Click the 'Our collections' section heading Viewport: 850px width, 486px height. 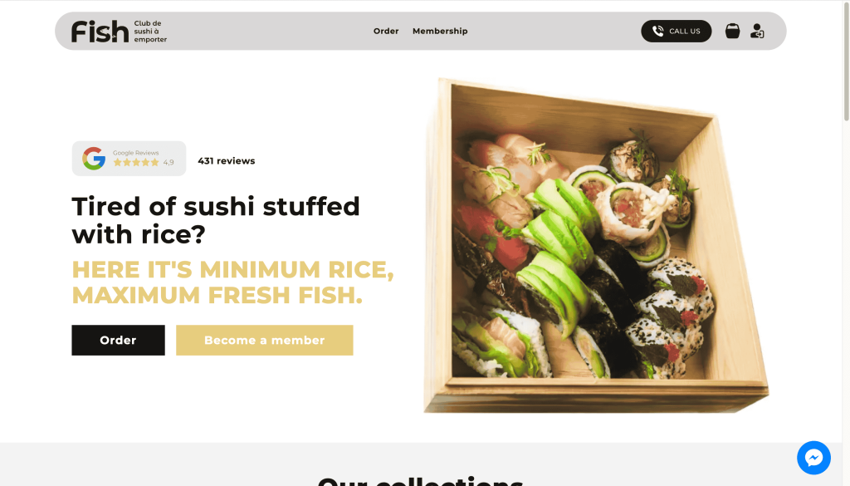tap(420, 480)
